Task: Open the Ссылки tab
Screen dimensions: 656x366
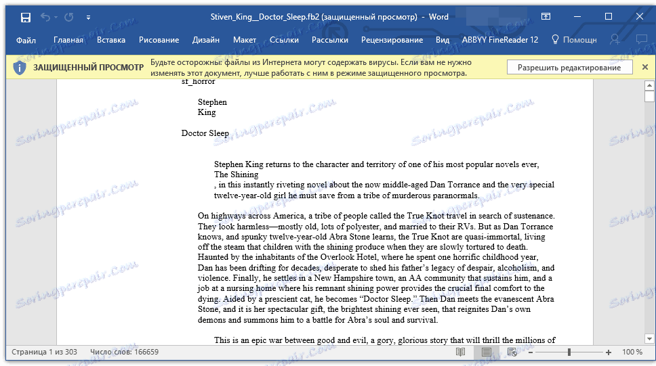Action: pos(284,40)
